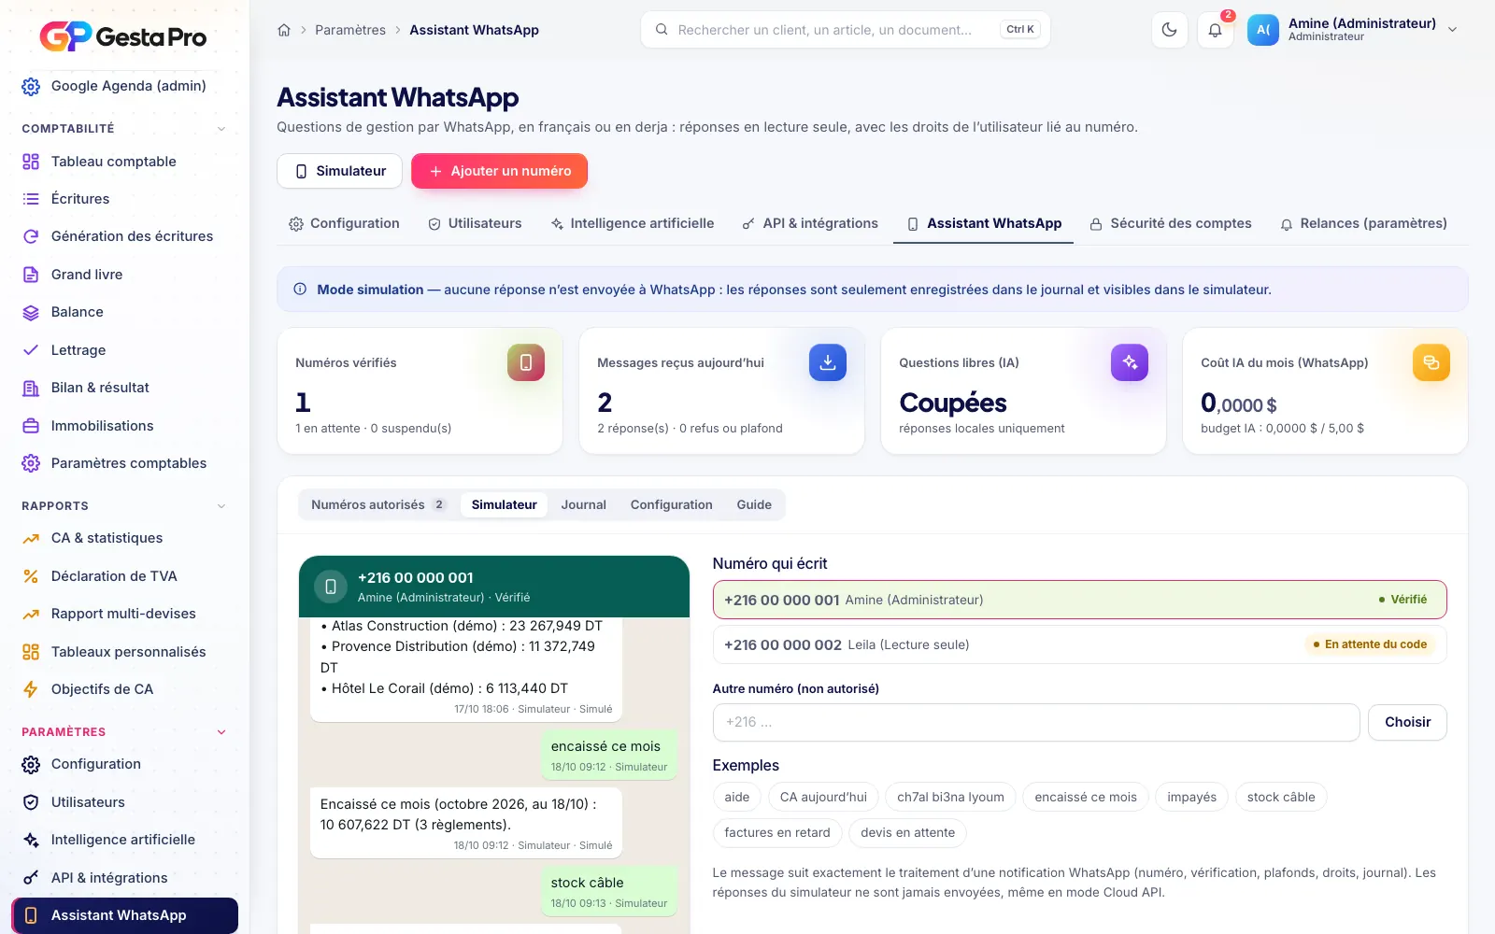Image resolution: width=1495 pixels, height=934 pixels.
Task: Click the global search field
Action: point(846,30)
